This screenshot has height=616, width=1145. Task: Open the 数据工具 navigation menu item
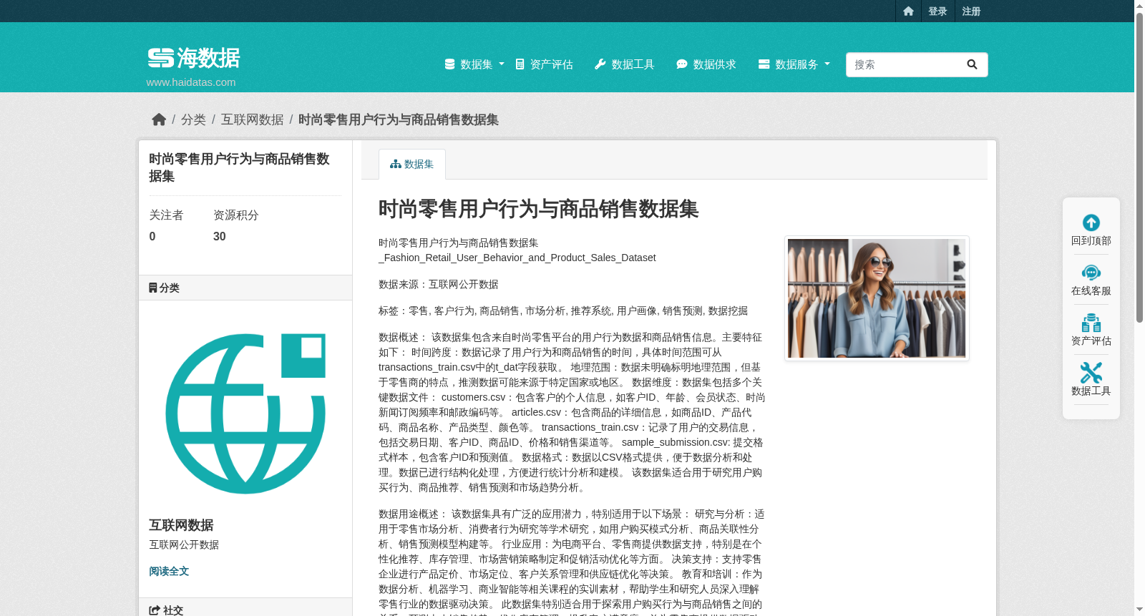tap(625, 64)
